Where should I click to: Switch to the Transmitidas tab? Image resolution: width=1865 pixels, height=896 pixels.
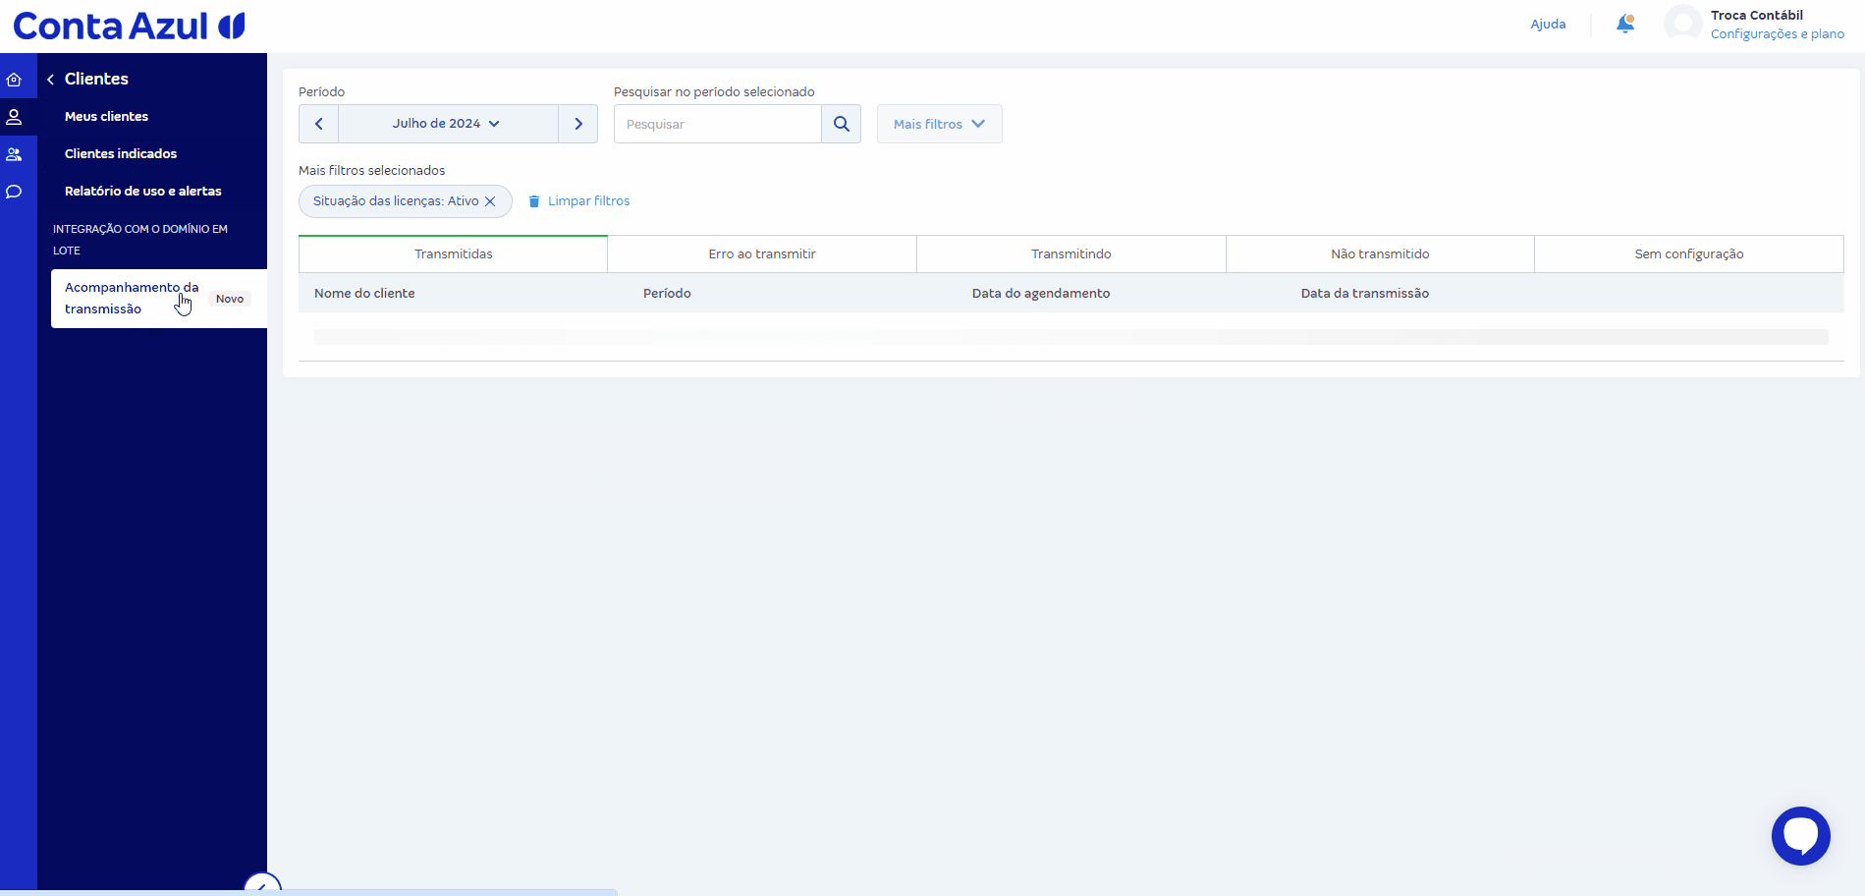click(x=454, y=253)
